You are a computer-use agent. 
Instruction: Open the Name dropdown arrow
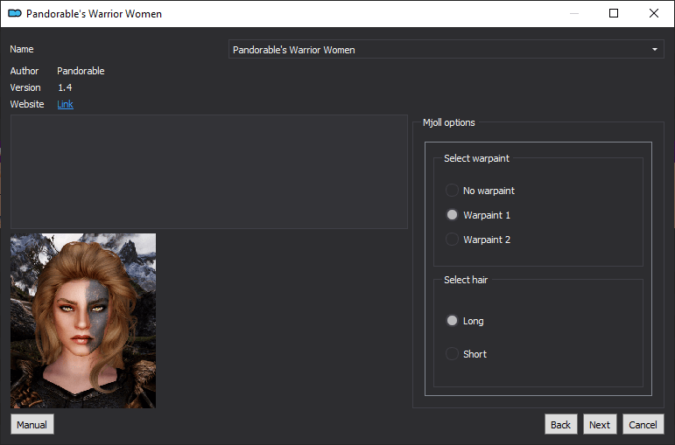click(655, 50)
